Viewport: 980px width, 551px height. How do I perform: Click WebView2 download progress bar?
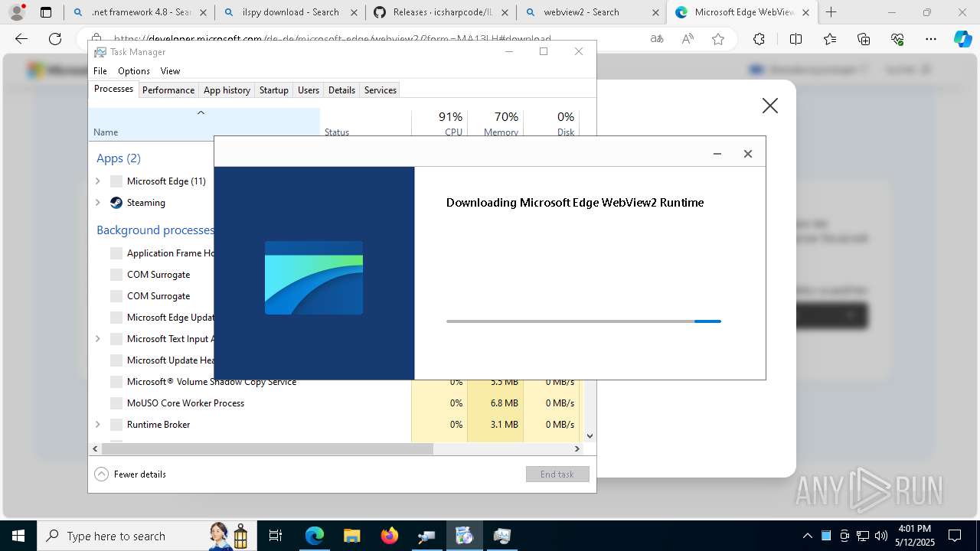(583, 321)
